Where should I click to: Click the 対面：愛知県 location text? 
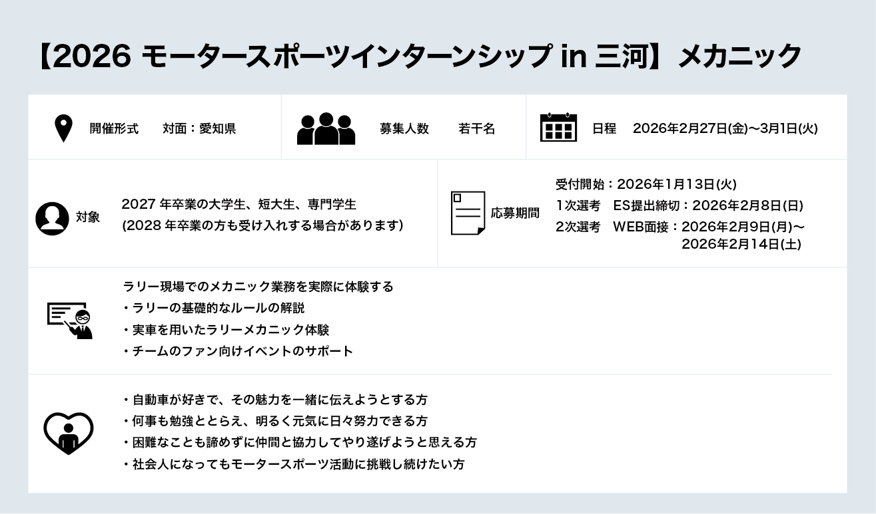[x=199, y=129]
